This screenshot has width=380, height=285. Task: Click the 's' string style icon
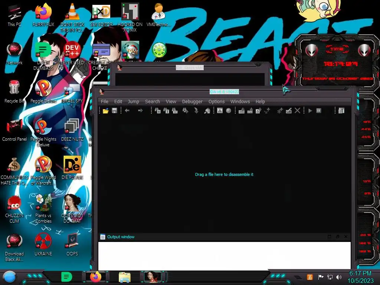coord(267,111)
